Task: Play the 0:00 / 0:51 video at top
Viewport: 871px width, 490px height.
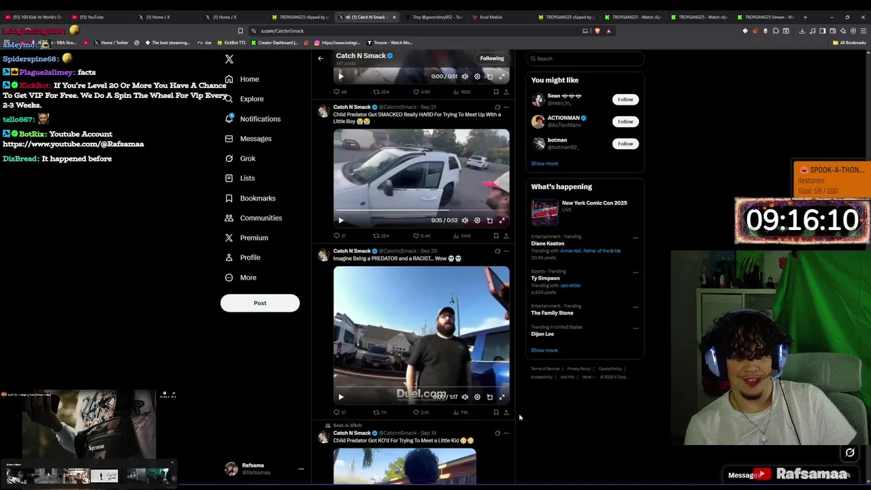Action: pos(341,76)
